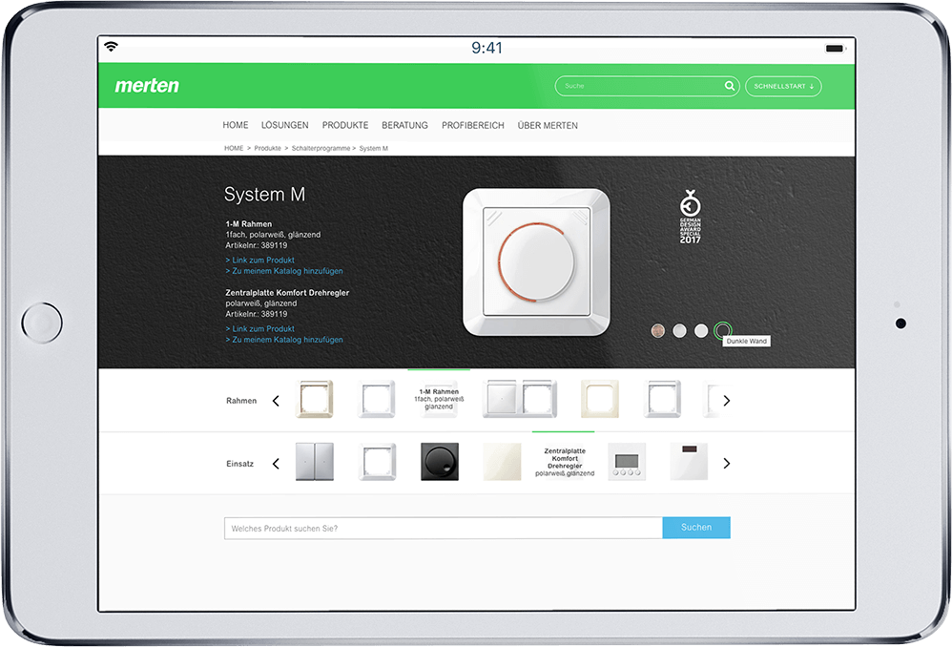Tap the Wi-Fi status icon
This screenshot has height=647, width=952.
tap(111, 46)
